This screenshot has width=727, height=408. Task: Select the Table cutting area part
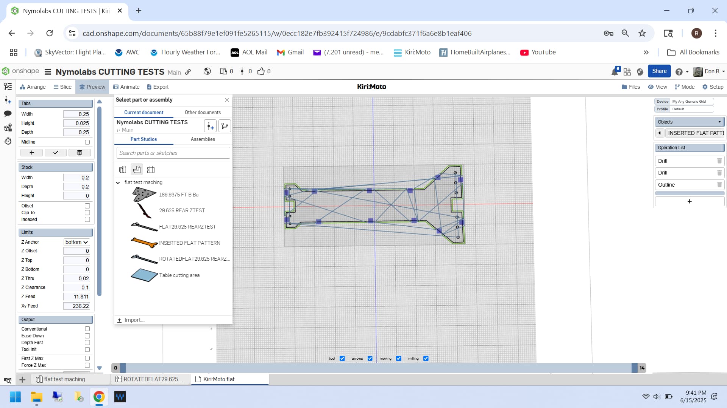pos(165,275)
